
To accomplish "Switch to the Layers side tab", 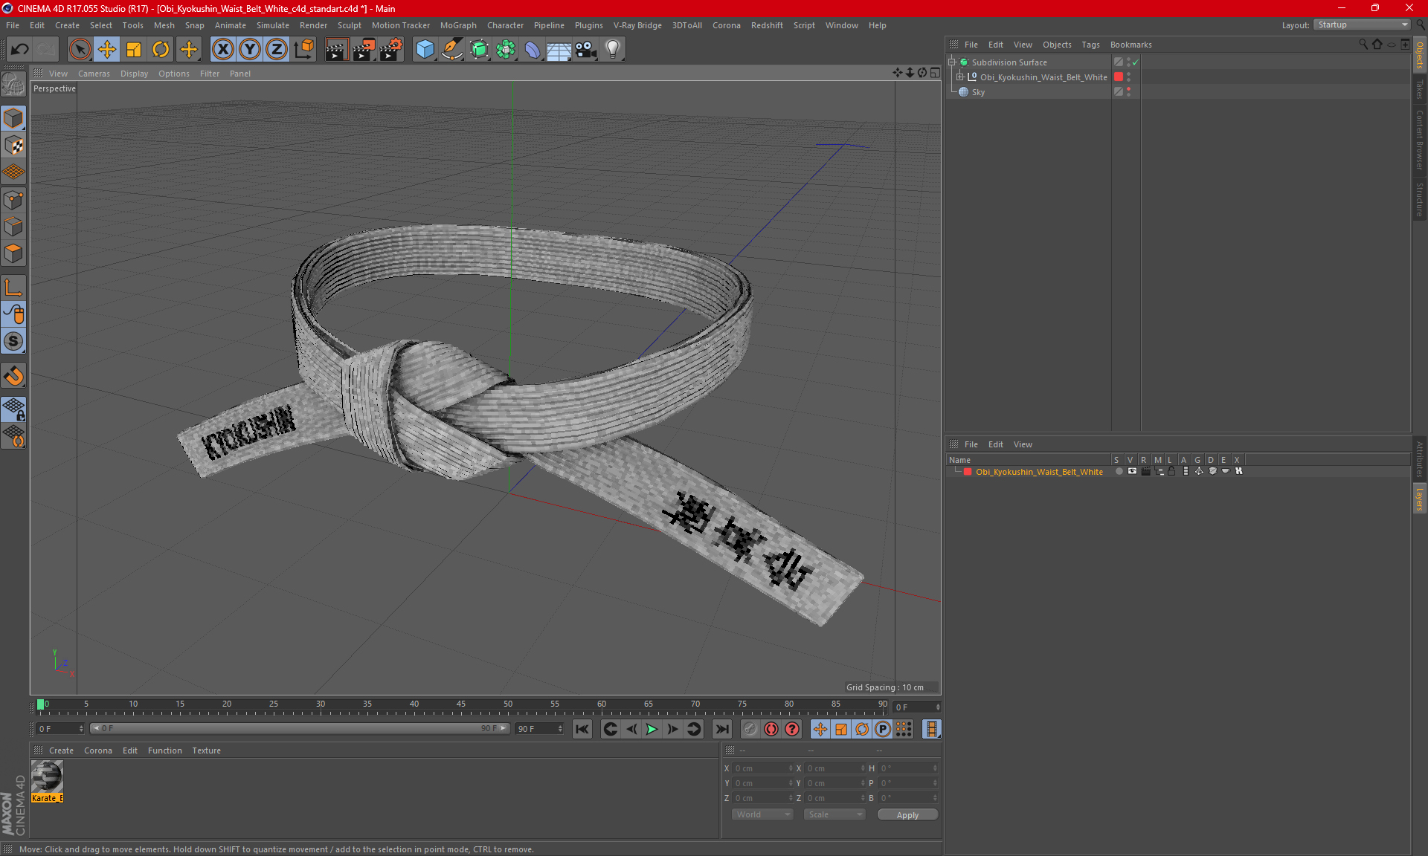I will pos(1419,499).
